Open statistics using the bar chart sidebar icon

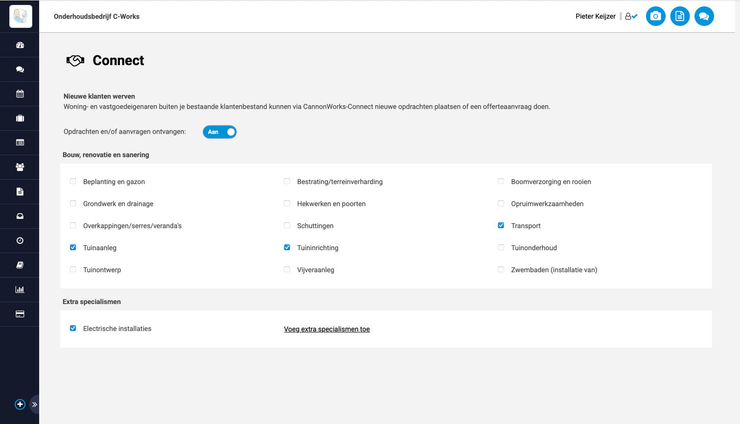click(x=20, y=289)
